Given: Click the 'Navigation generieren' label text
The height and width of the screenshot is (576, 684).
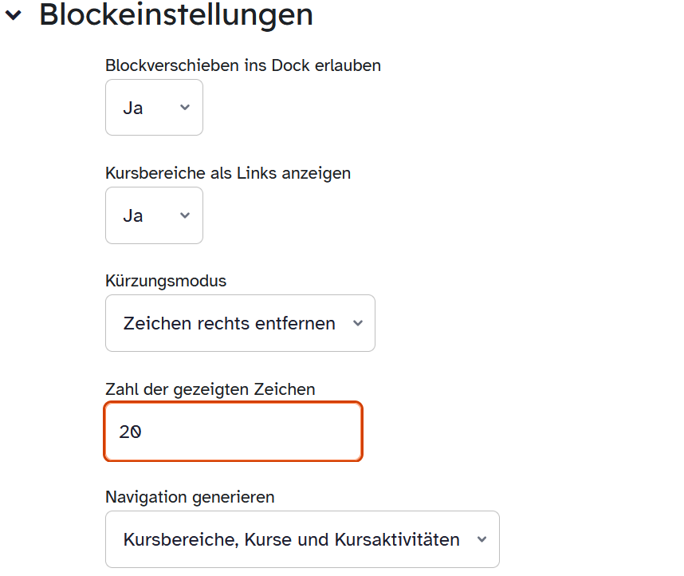Looking at the screenshot, I should click(190, 497).
